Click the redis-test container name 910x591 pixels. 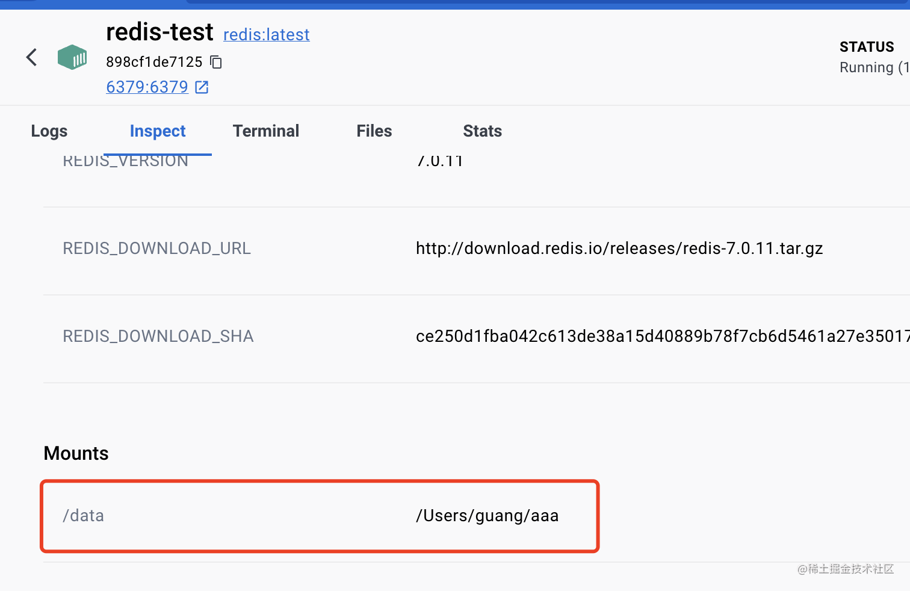pos(159,32)
